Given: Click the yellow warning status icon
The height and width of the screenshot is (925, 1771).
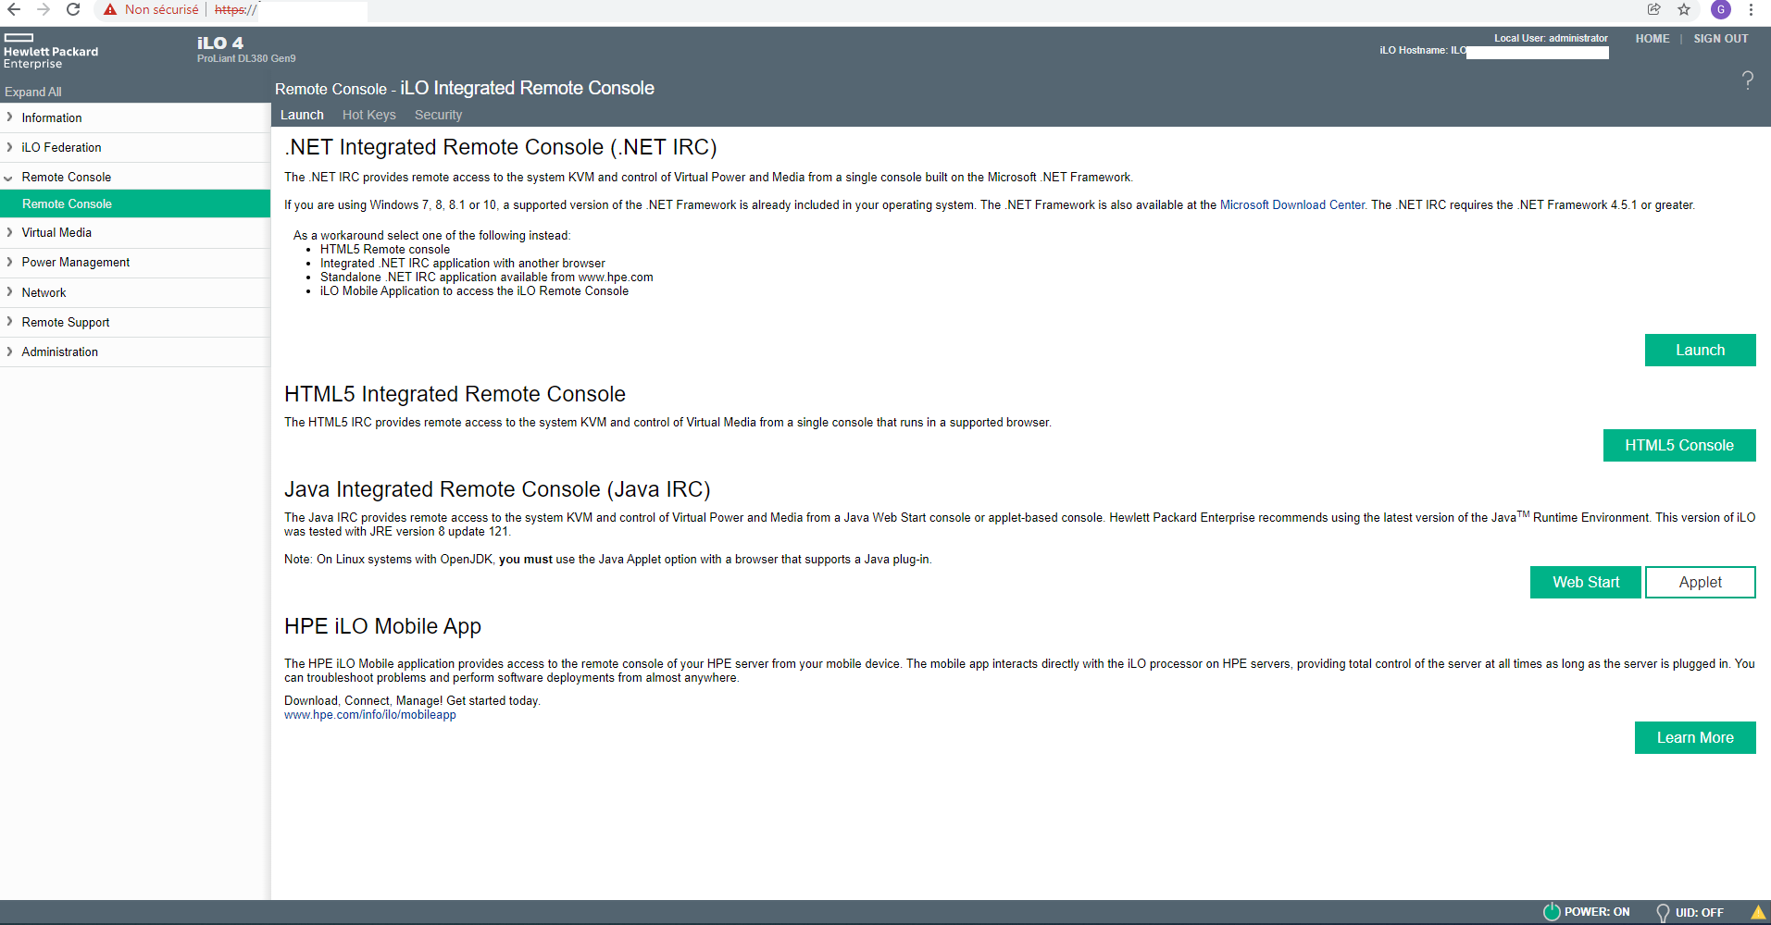Looking at the screenshot, I should click(1758, 912).
